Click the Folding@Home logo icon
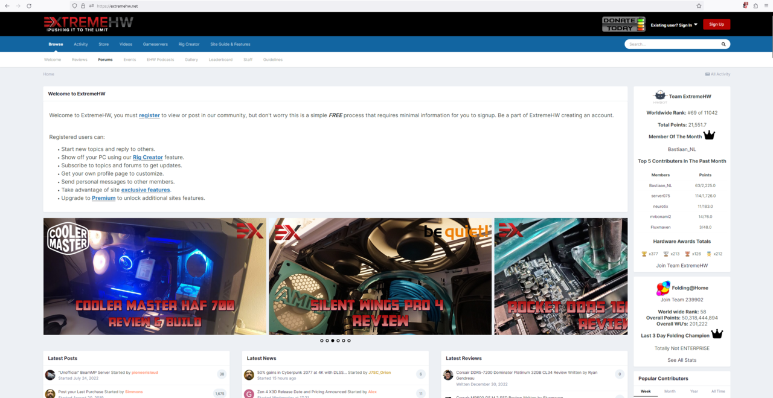Image resolution: width=773 pixels, height=398 pixels. (x=662, y=288)
